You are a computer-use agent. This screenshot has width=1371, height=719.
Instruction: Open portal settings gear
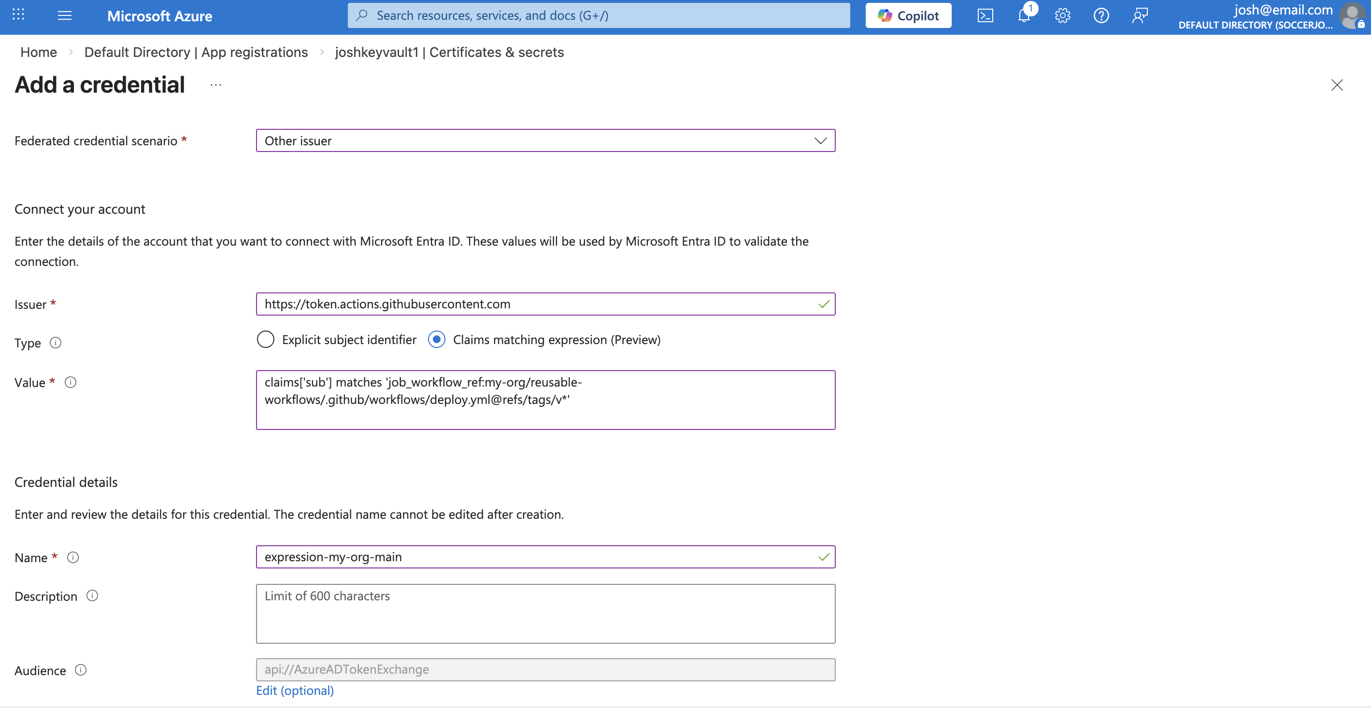click(x=1062, y=15)
